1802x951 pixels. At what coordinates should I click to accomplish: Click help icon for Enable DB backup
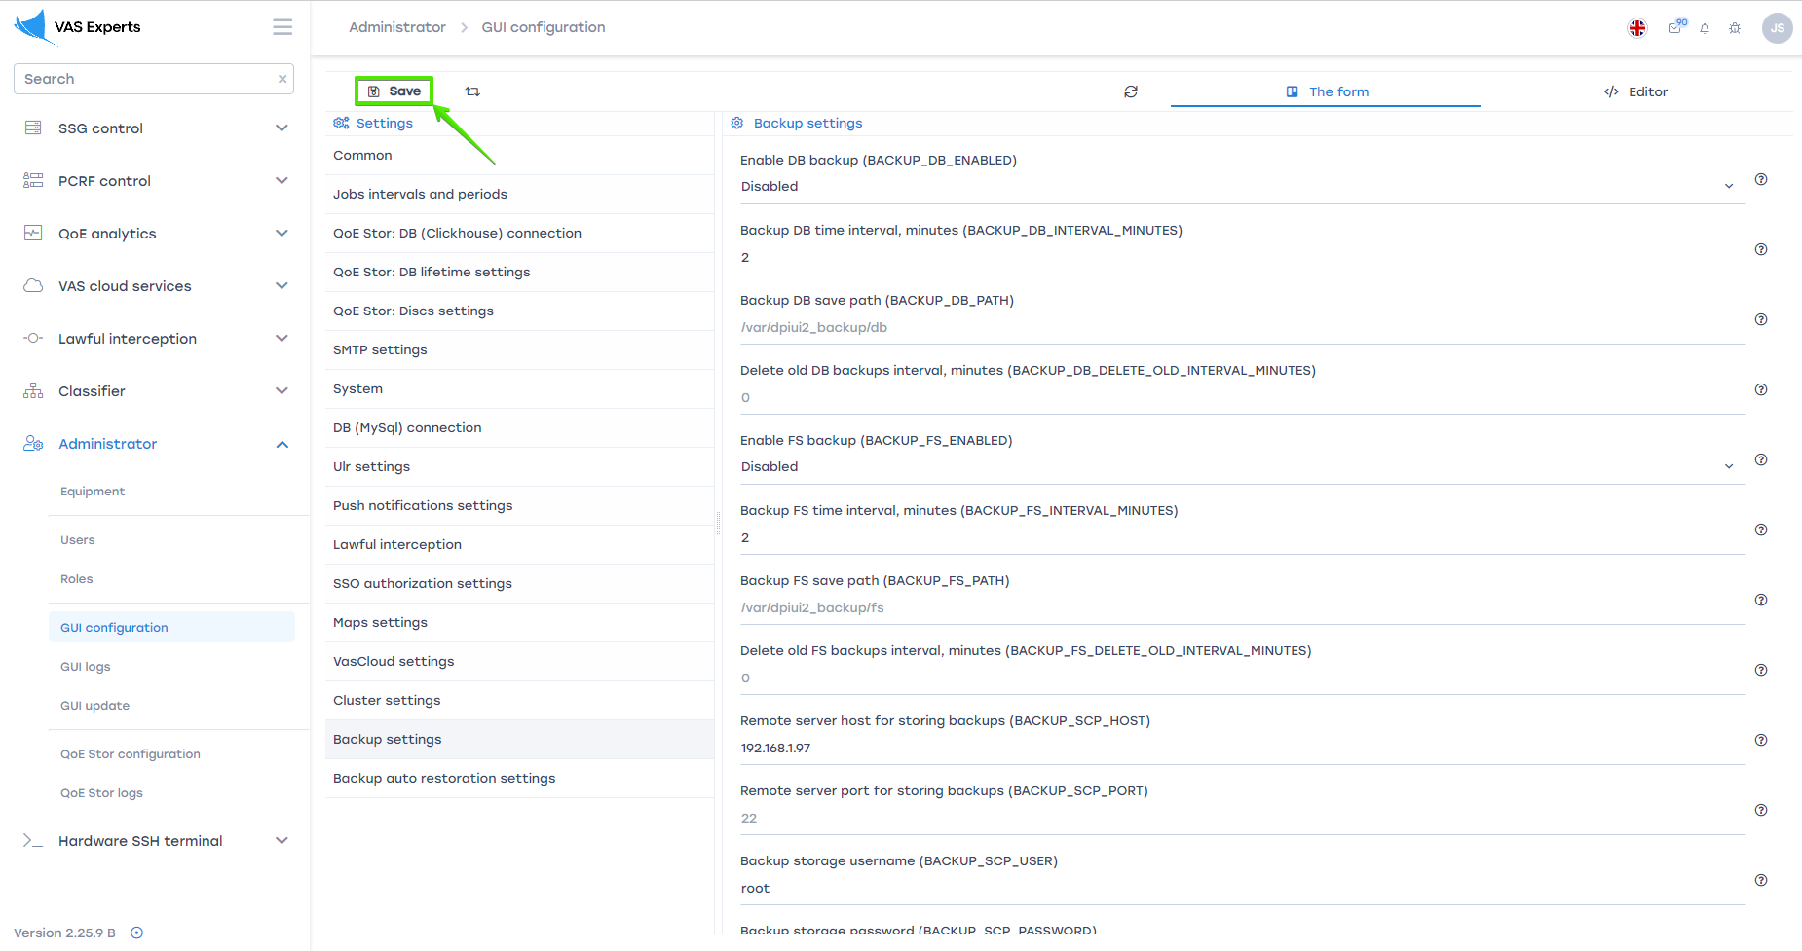pos(1761,179)
